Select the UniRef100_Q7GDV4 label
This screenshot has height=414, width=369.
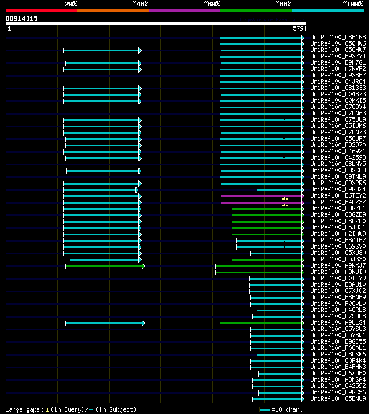coord(338,107)
